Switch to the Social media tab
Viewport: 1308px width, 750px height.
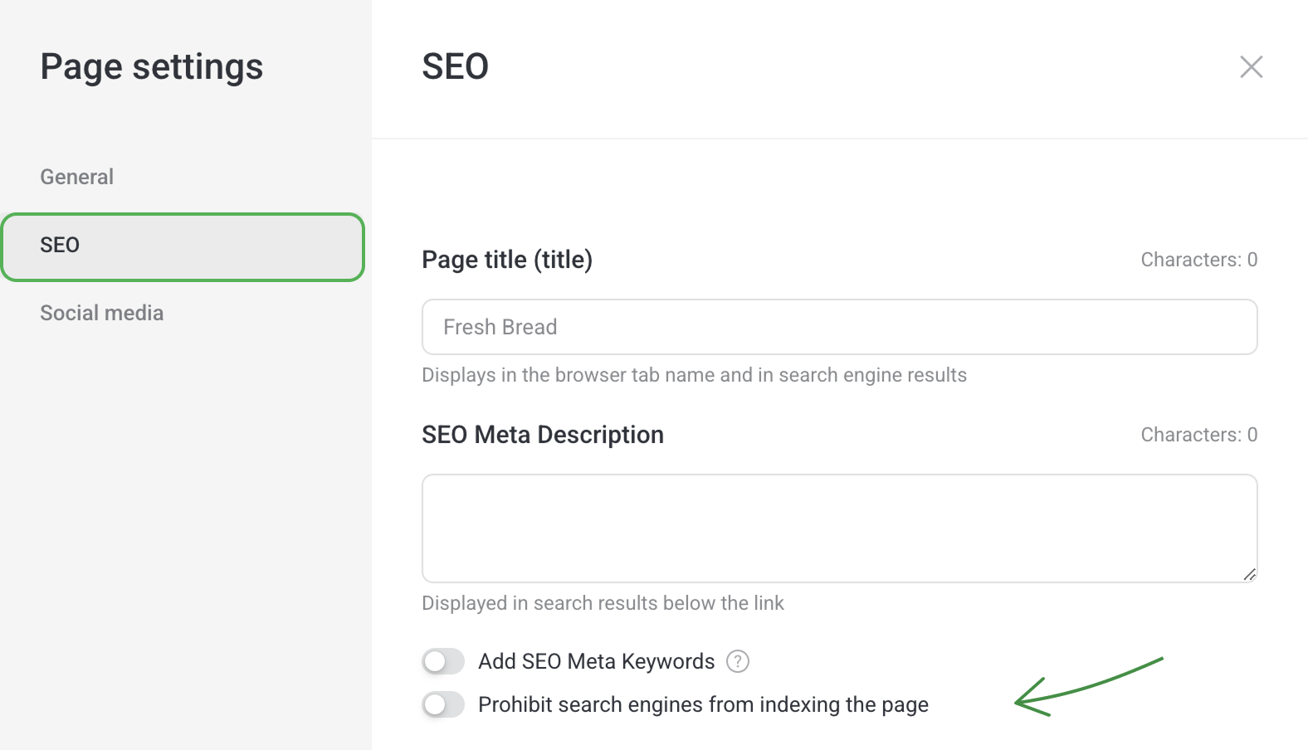[x=101, y=313]
